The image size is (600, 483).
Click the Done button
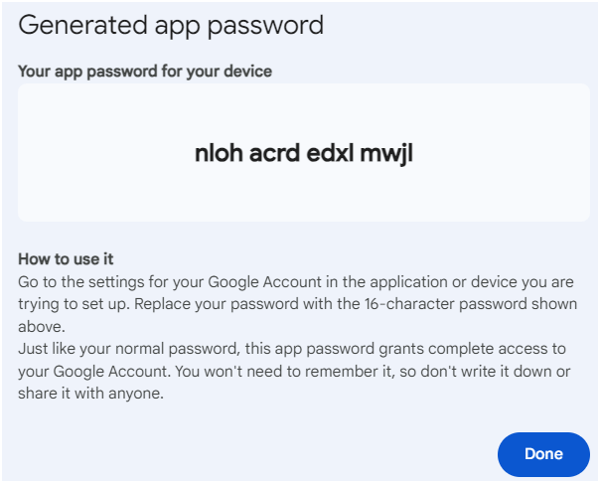pyautogui.click(x=543, y=454)
